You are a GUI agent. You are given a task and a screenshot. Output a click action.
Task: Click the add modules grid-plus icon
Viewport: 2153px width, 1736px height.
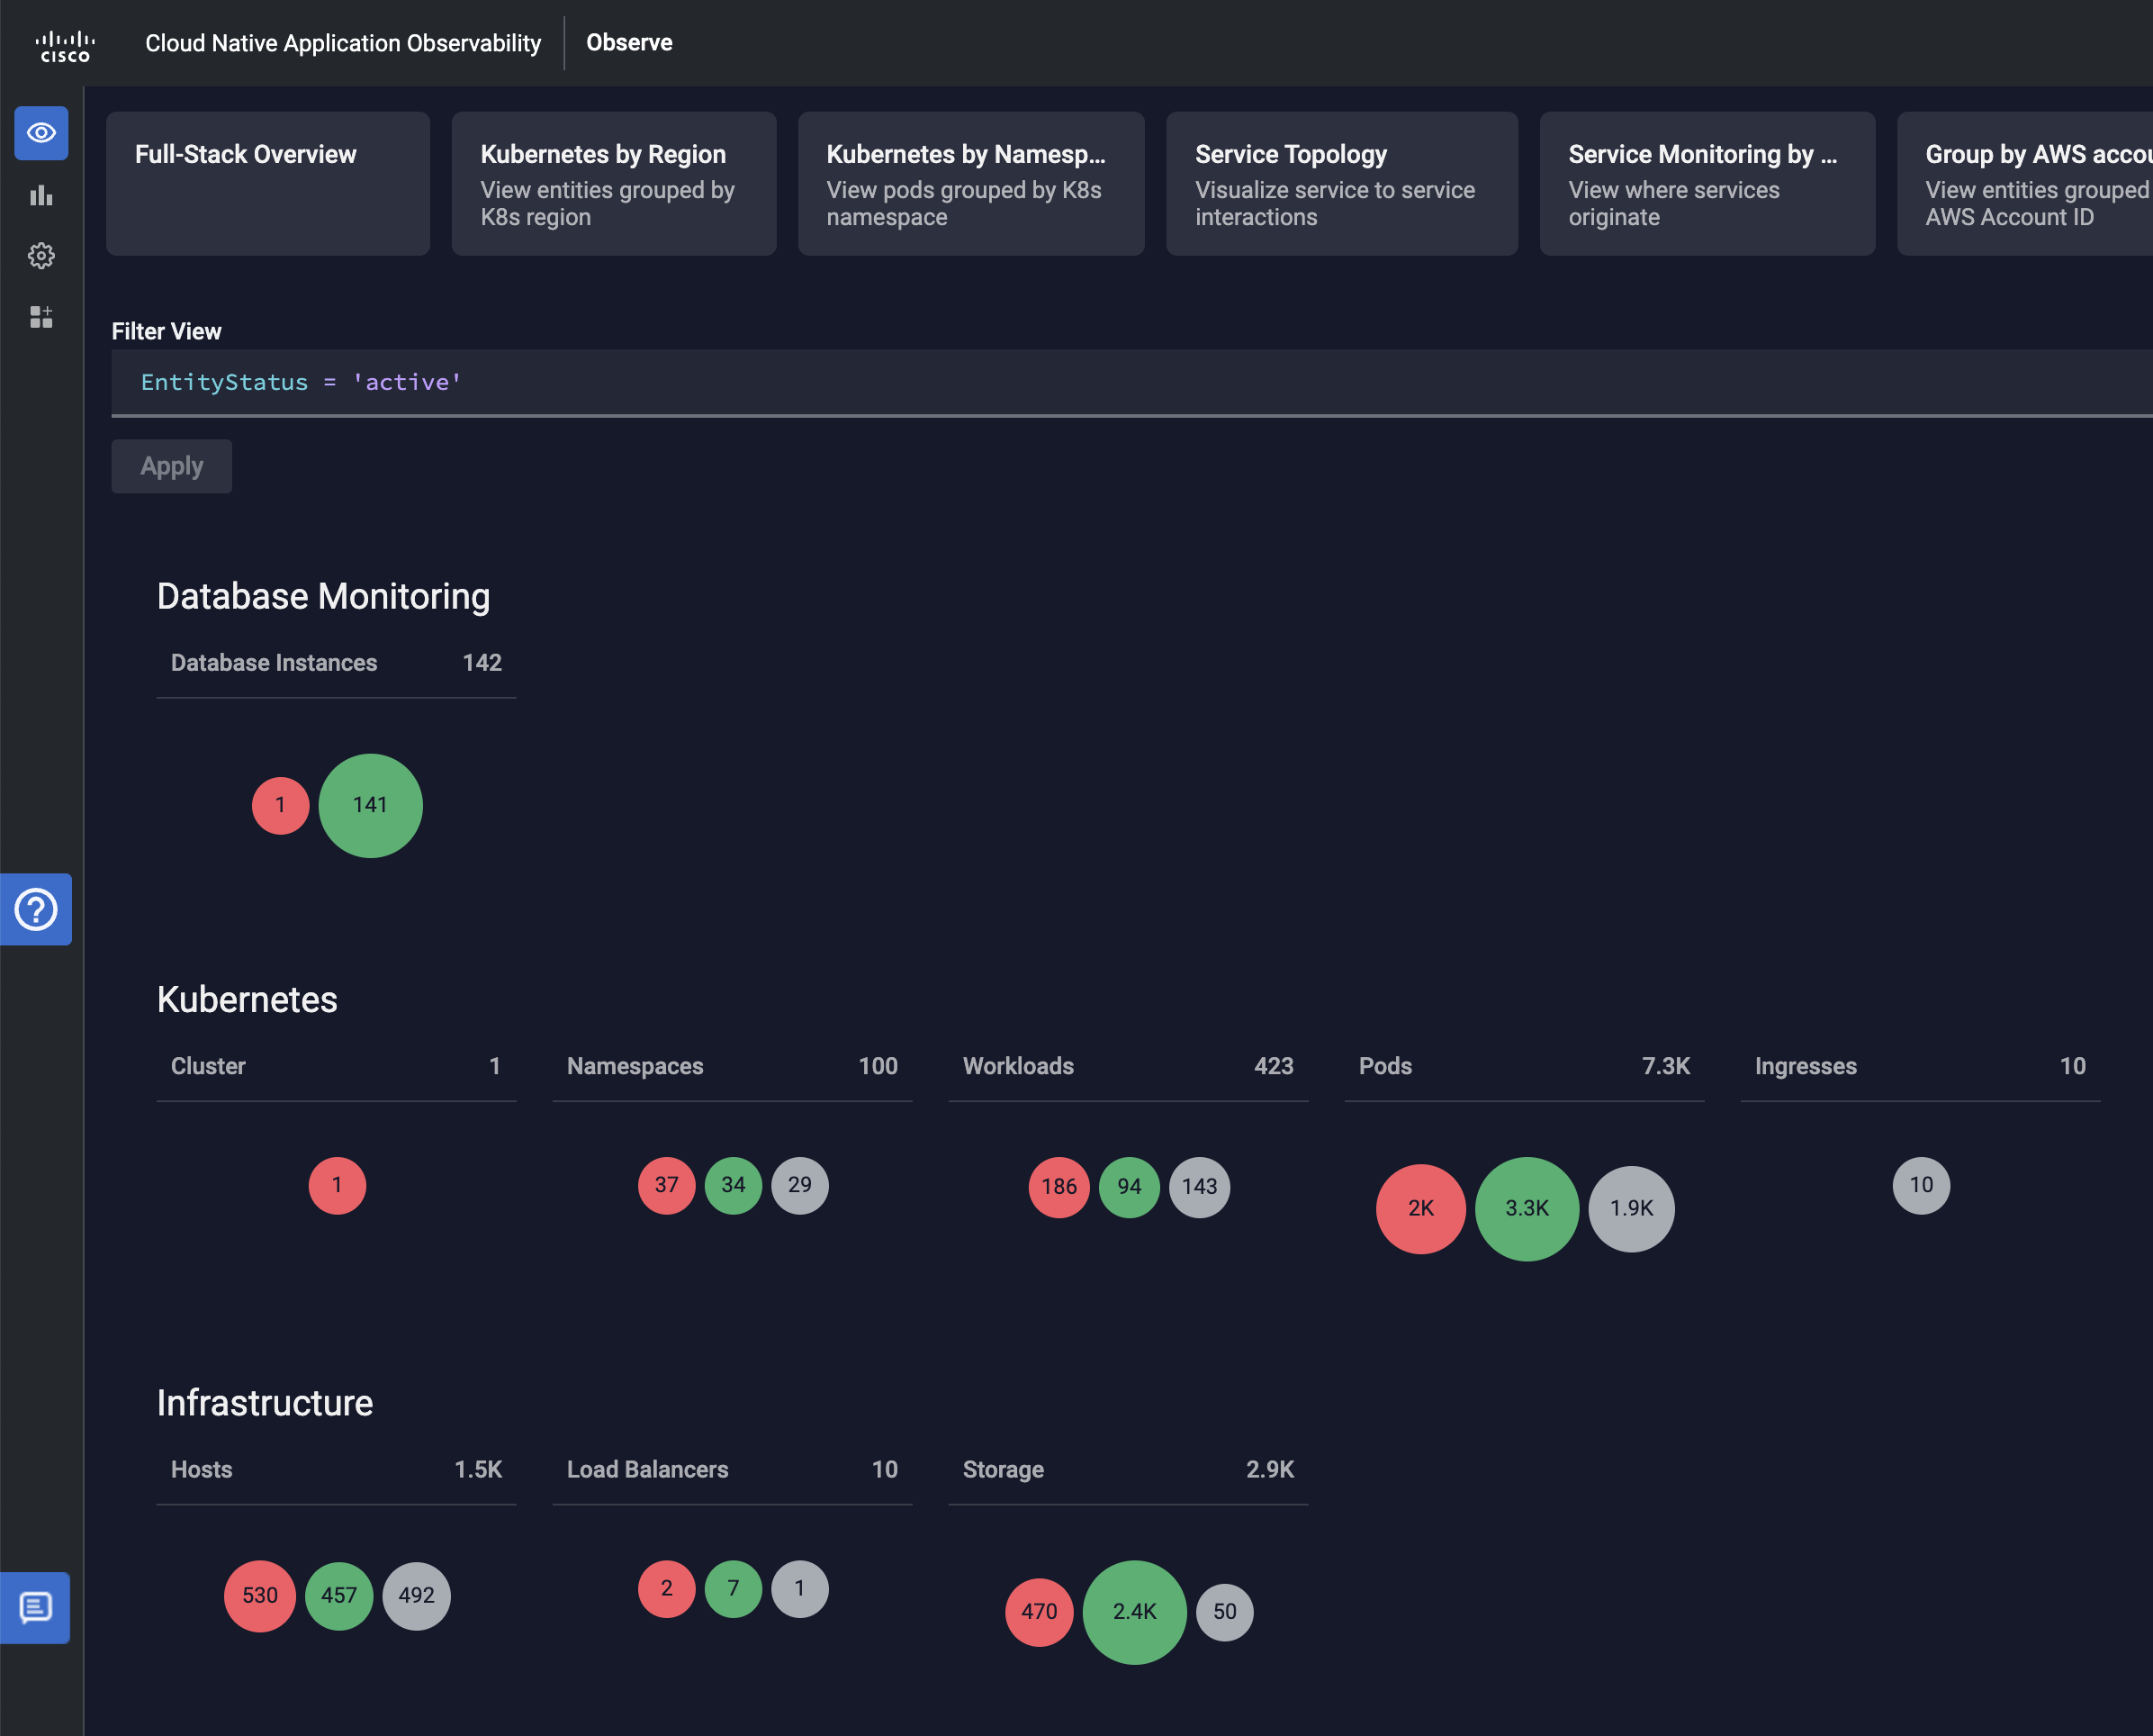coord(41,317)
